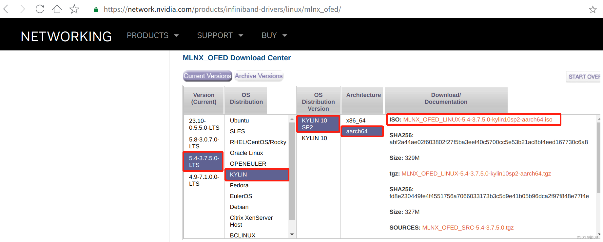Image resolution: width=603 pixels, height=242 pixels.
Task: Choose Citrix XenServer Host distribution
Action: tap(251, 221)
